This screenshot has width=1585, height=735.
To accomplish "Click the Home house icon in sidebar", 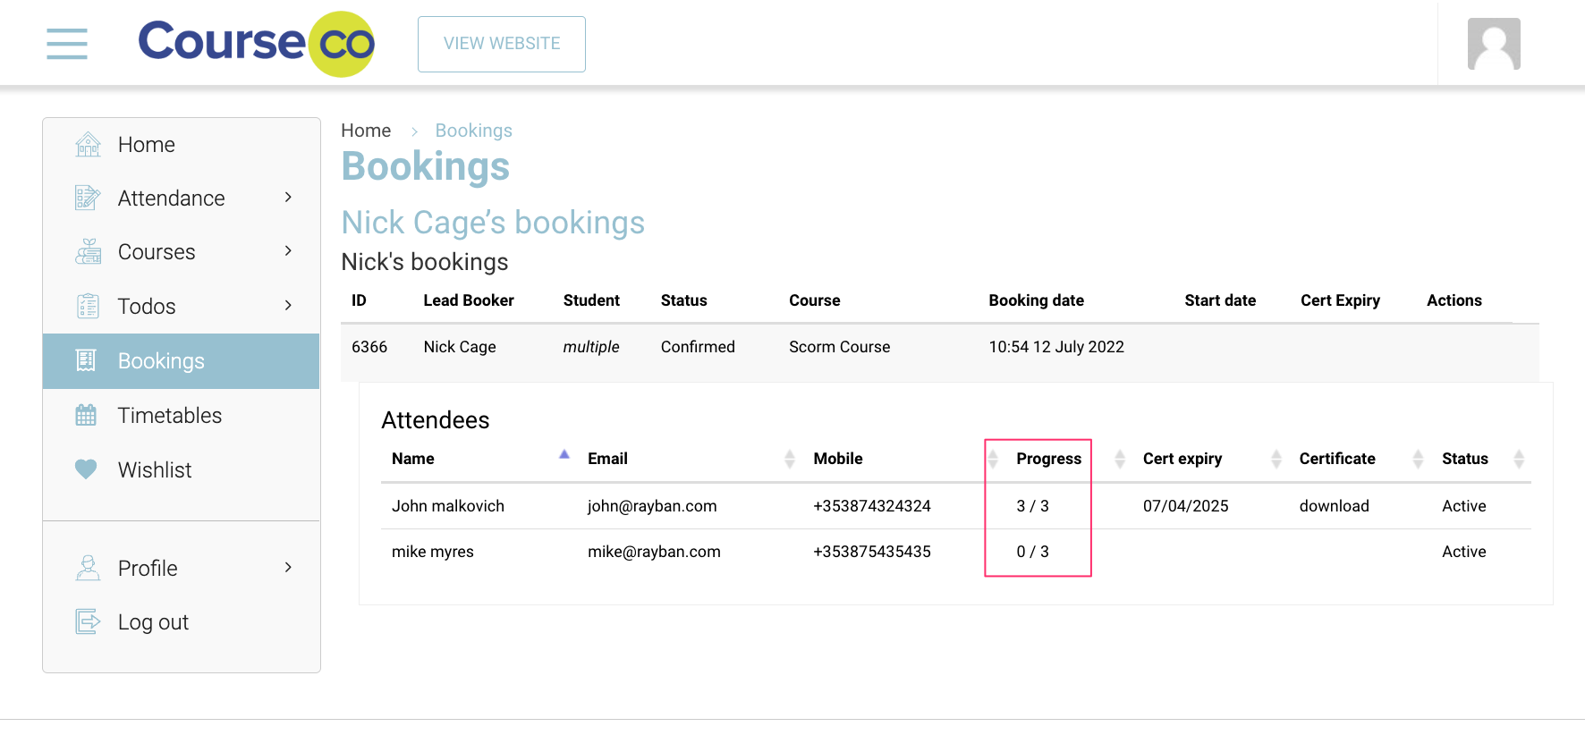I will pyautogui.click(x=88, y=145).
